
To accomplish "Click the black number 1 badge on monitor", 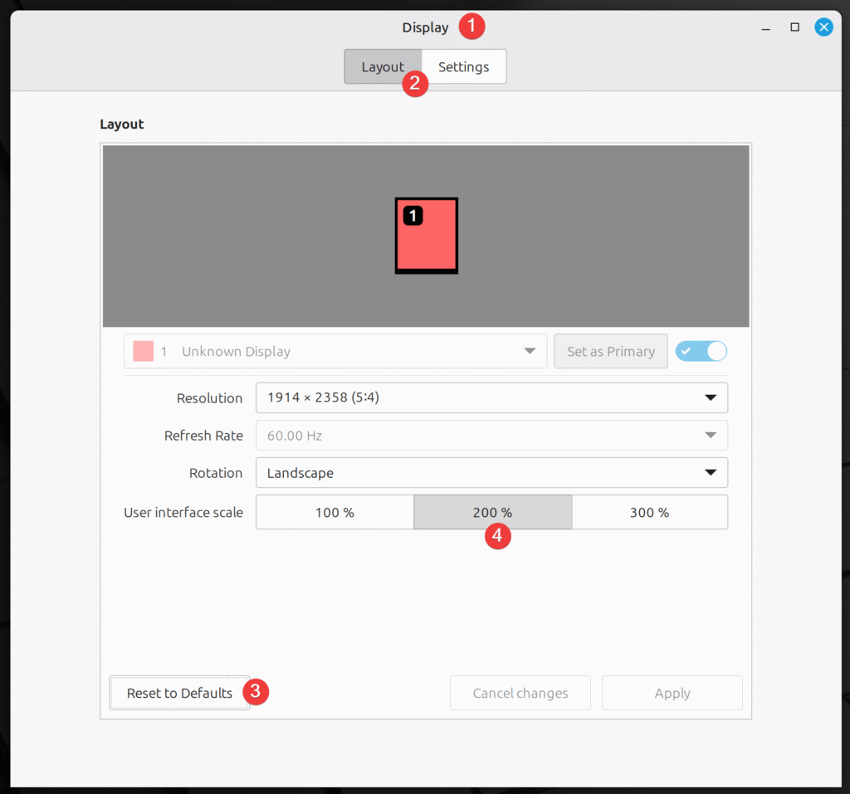I will point(413,216).
